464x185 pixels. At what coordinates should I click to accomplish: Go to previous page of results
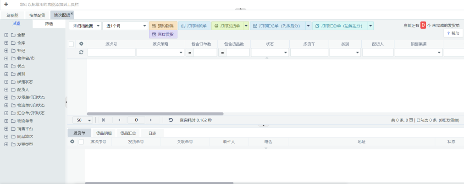click(119, 120)
